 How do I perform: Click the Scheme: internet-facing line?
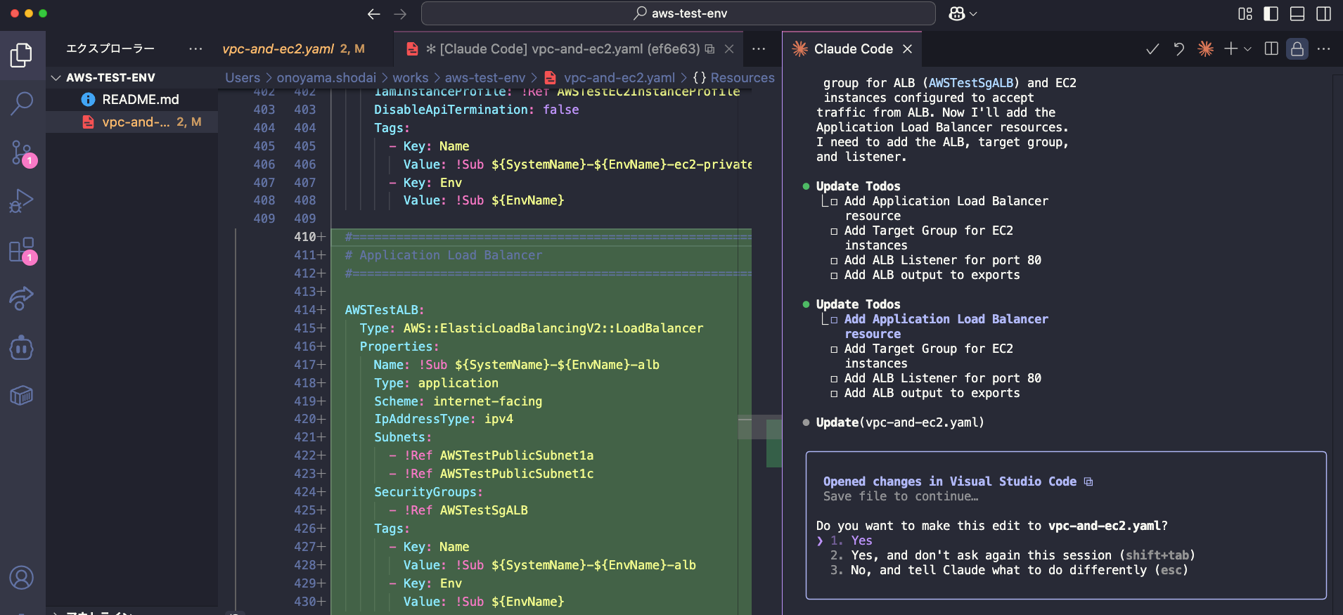(458, 401)
